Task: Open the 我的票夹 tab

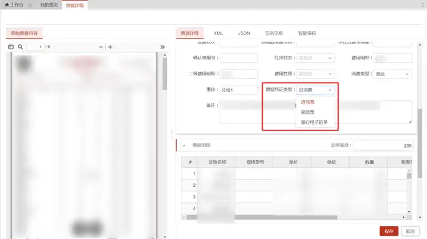Action: pyautogui.click(x=49, y=5)
